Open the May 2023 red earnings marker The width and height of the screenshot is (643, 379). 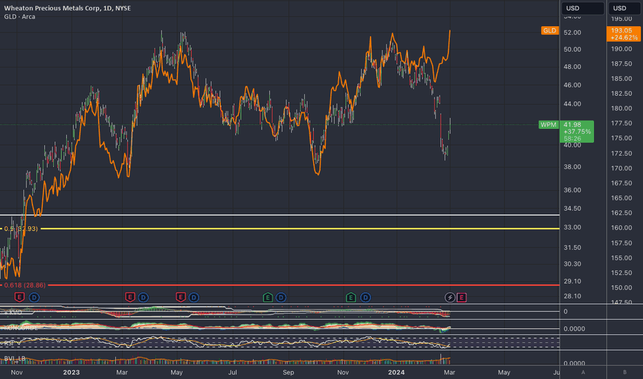[181, 297]
